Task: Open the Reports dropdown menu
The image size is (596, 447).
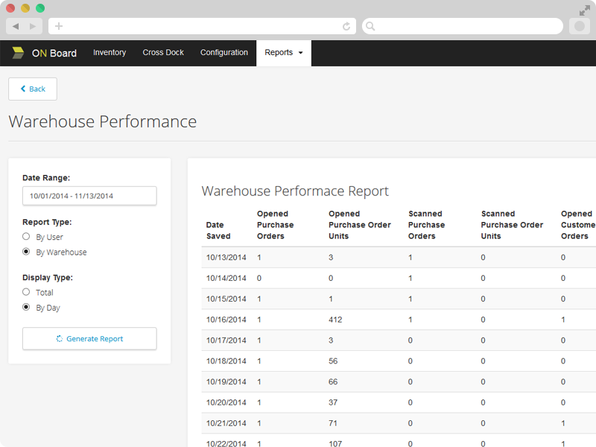Action: tap(284, 53)
